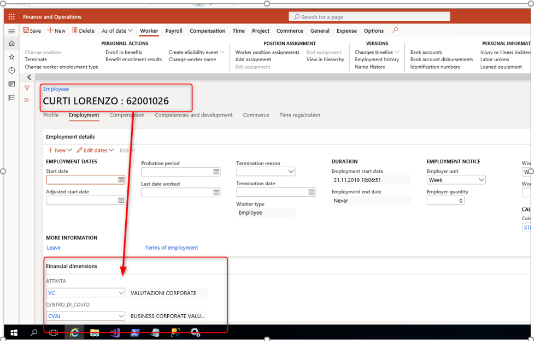Viewport: 535px width, 341px height.
Task: Show the list pane lines icon
Action: click(x=27, y=100)
